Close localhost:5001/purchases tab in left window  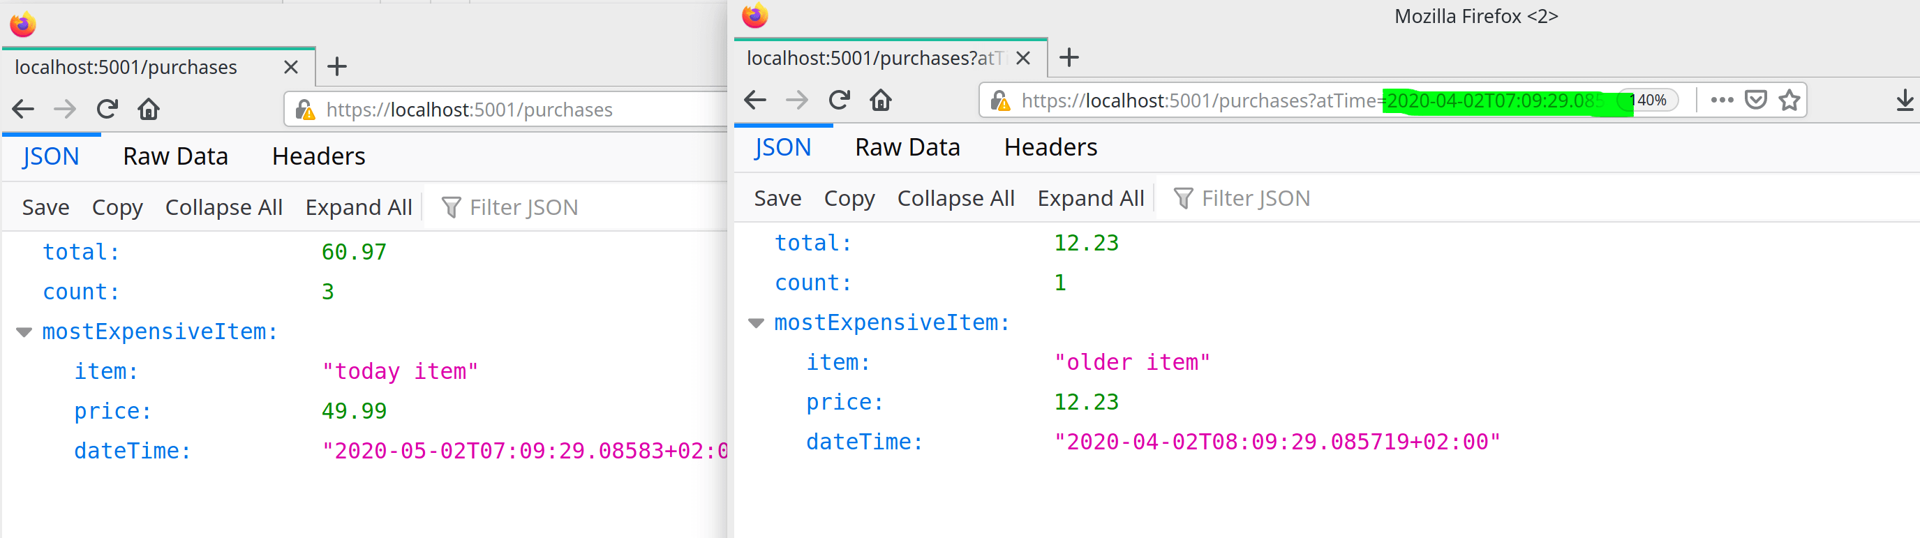[x=290, y=67]
